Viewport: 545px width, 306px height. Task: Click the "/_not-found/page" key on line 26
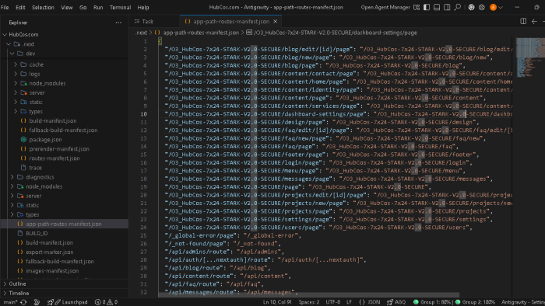click(195, 244)
